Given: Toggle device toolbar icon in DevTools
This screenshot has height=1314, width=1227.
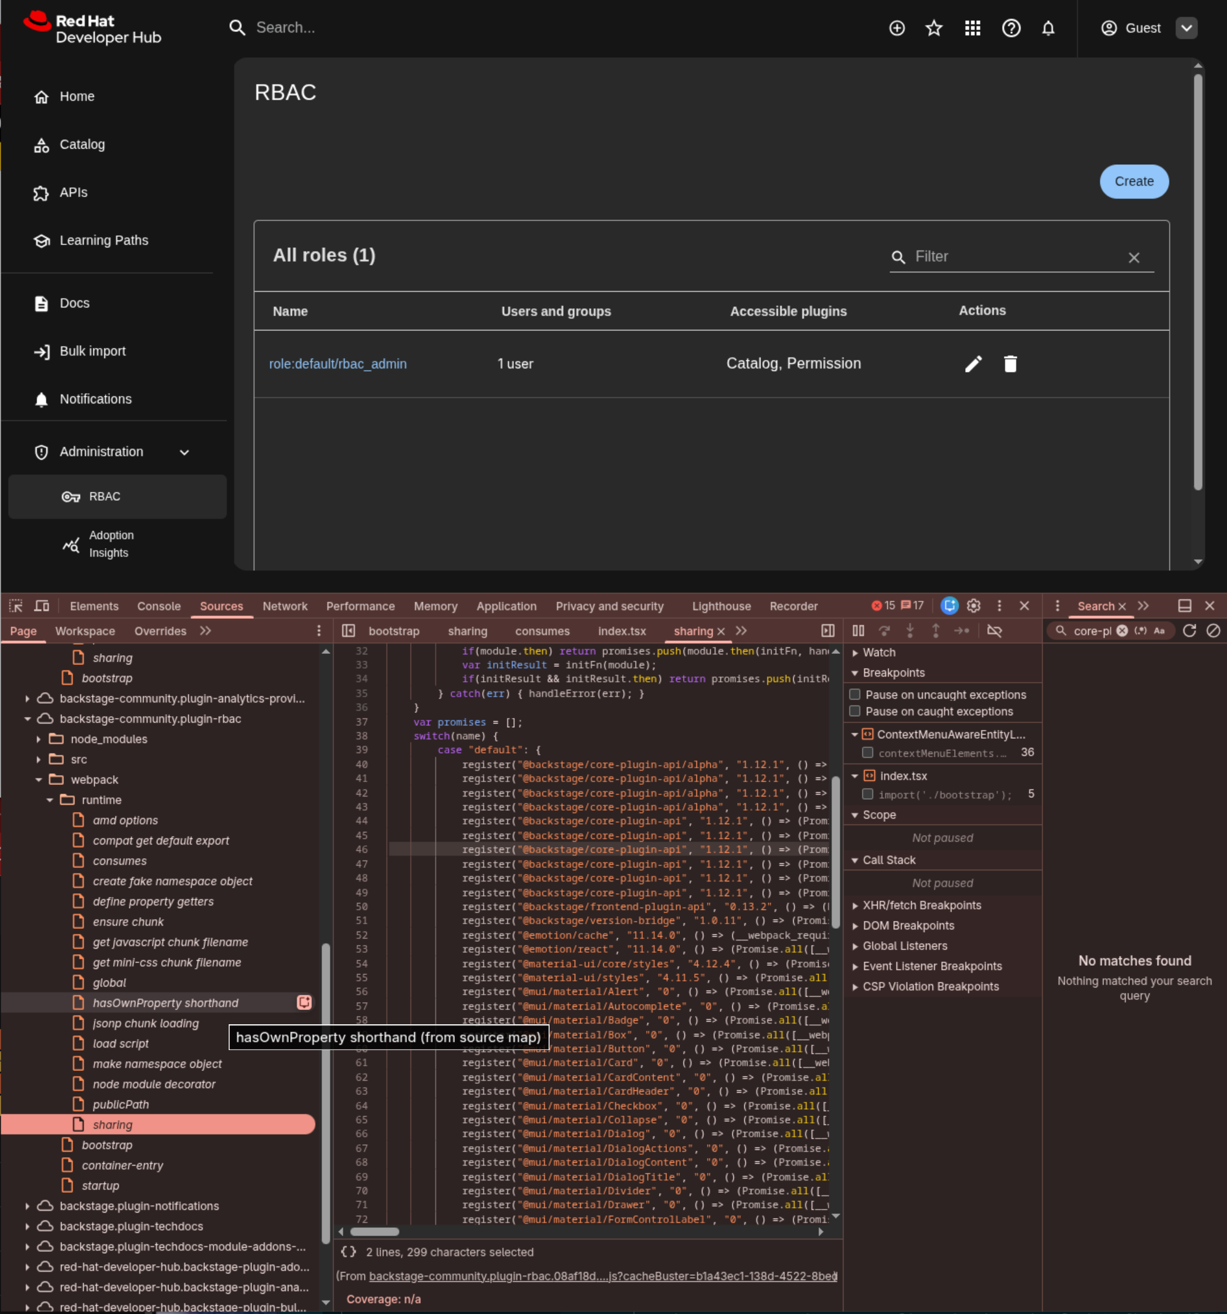Looking at the screenshot, I should coord(42,605).
